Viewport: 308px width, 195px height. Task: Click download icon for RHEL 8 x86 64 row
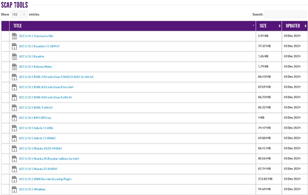pyautogui.click(x=15, y=97)
